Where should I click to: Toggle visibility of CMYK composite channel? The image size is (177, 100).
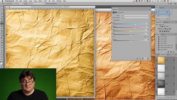[x=156, y=60]
